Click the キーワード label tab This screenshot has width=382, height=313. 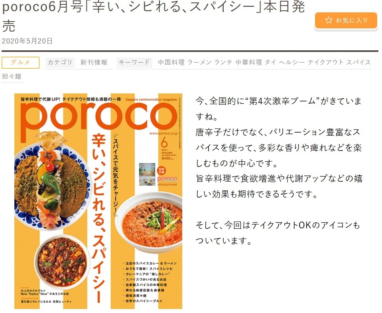tap(134, 62)
